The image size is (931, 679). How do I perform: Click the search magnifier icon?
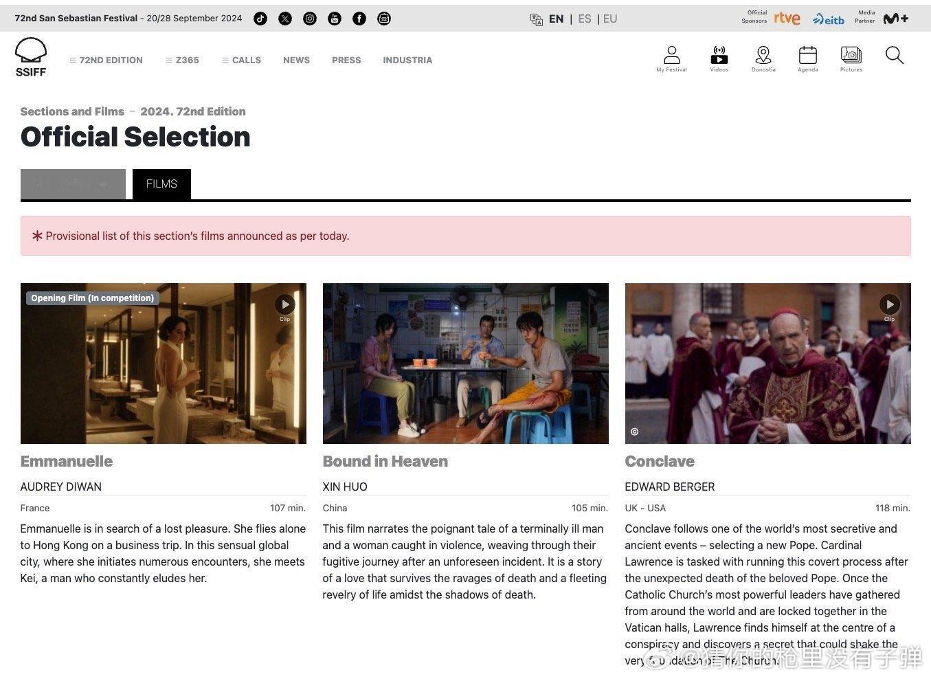click(x=895, y=55)
